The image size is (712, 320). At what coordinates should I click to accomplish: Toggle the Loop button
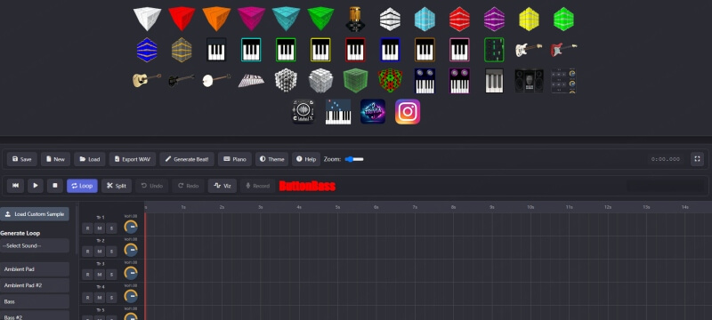pos(82,186)
